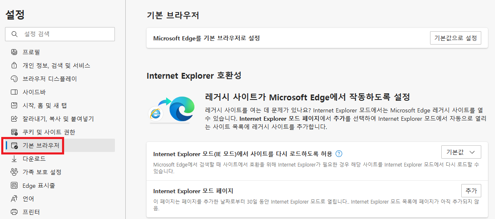Open 가족 보호 설정 in the sidebar

point(60,172)
